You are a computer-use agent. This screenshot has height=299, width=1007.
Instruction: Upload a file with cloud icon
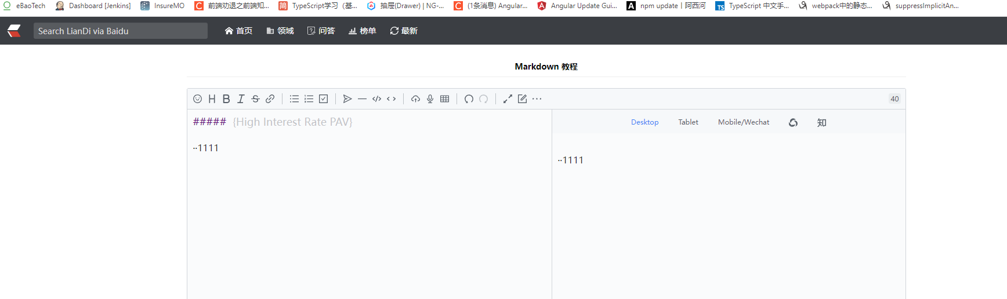pos(415,99)
